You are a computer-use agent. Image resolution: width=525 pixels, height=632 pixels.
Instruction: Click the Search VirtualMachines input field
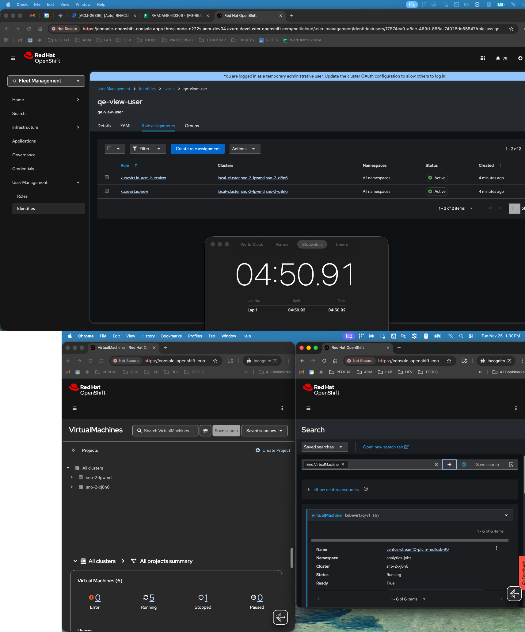(x=166, y=431)
